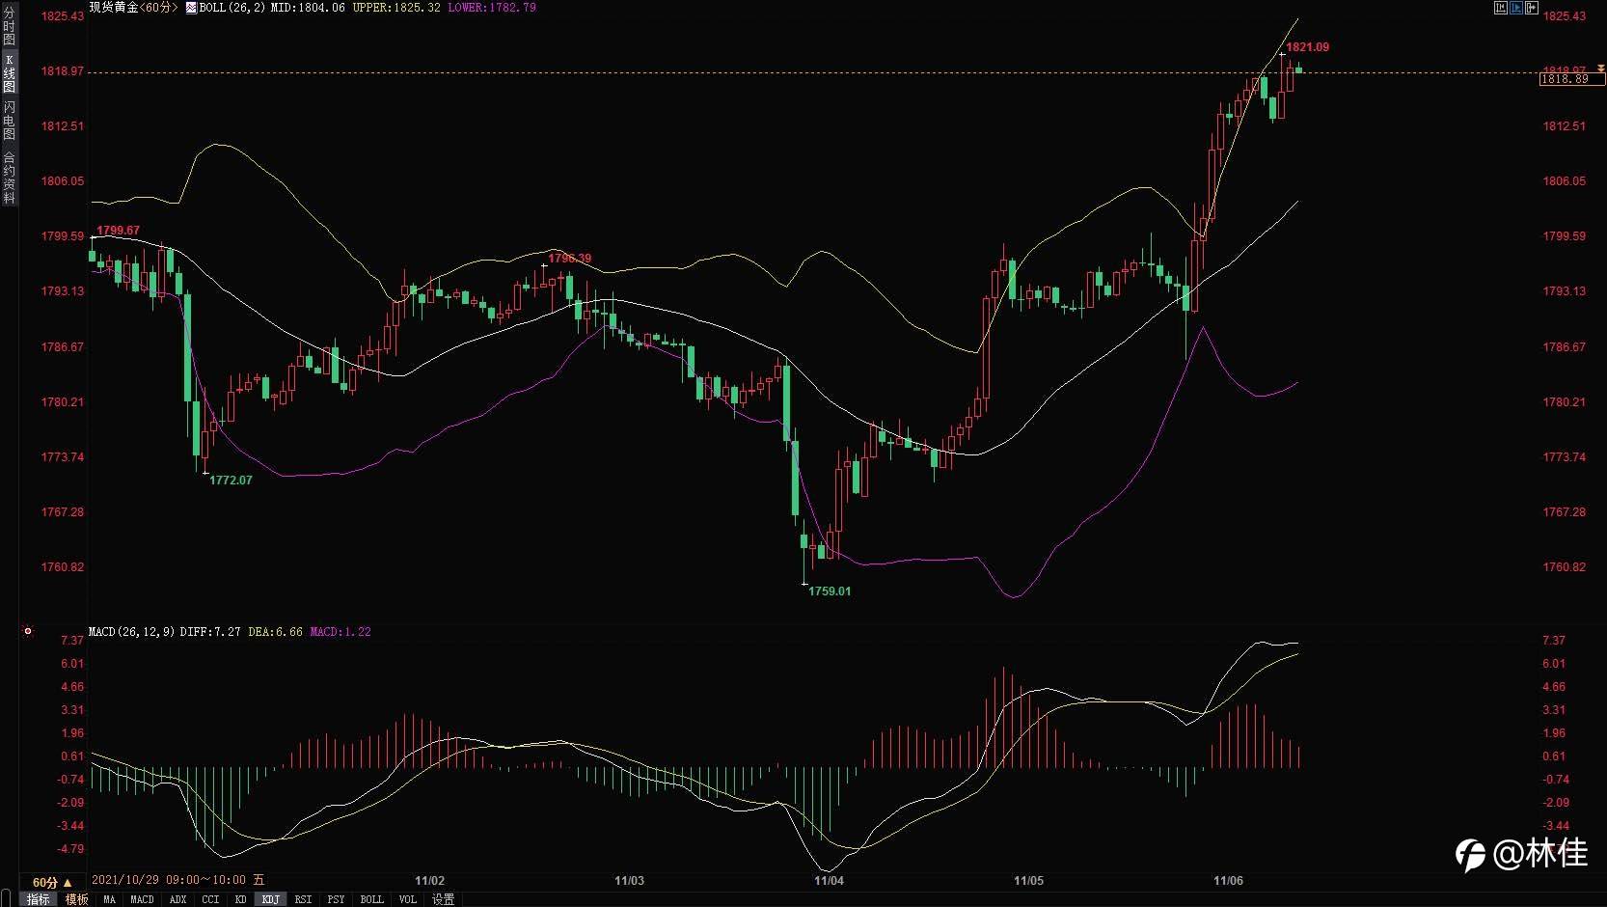
Task: Click the 1799.67 price label
Action: pos(118,231)
